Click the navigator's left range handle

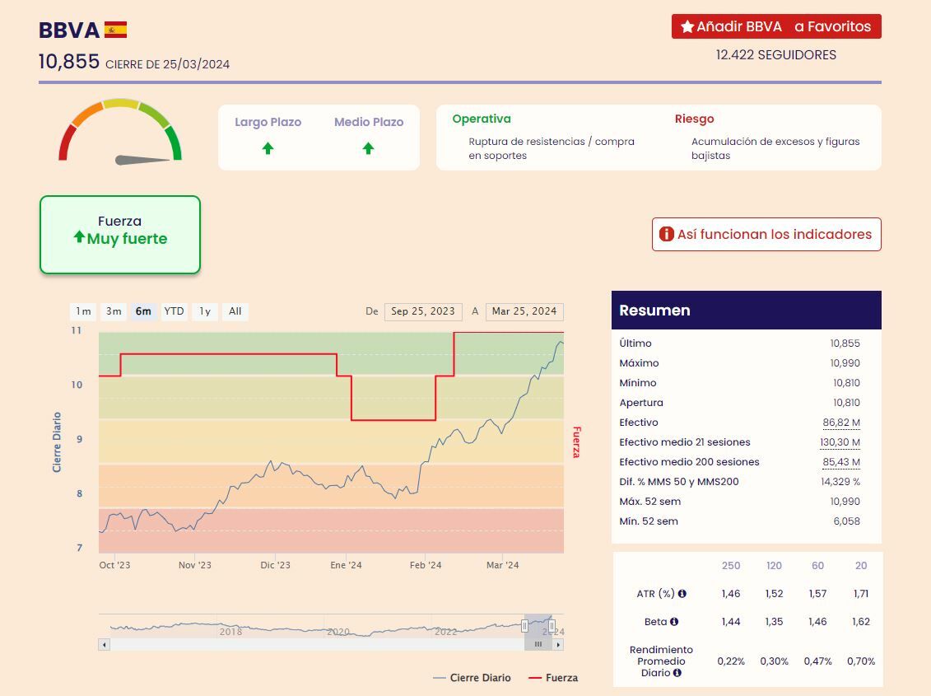[525, 626]
